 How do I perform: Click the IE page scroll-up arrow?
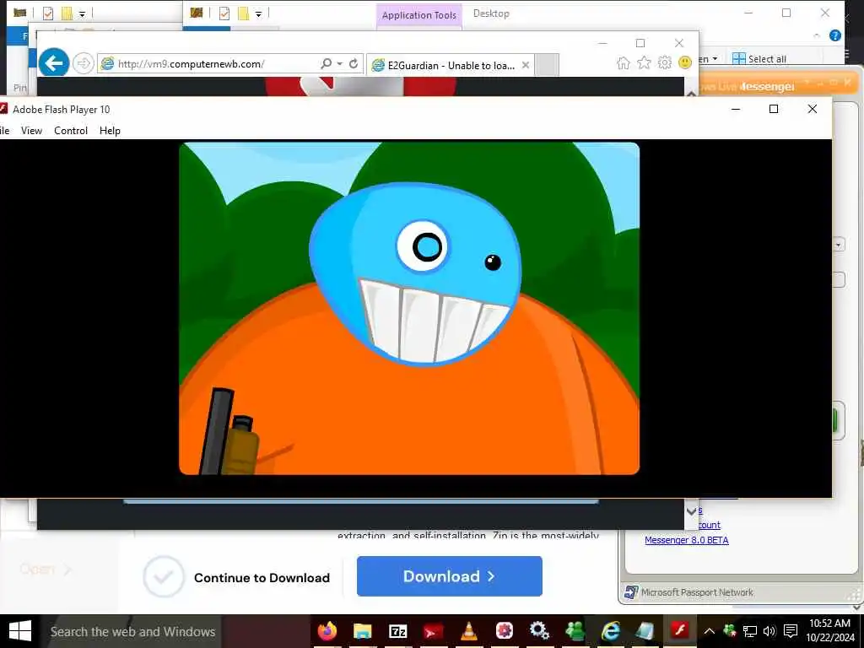click(692, 93)
